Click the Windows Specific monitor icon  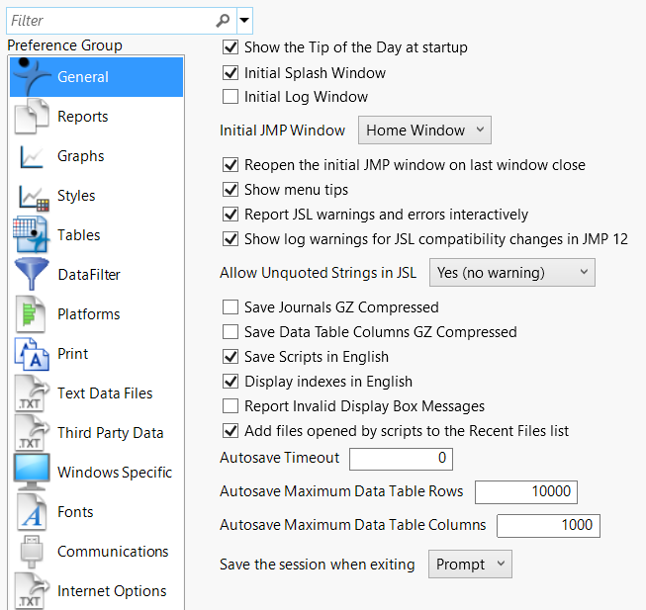pos(32,473)
